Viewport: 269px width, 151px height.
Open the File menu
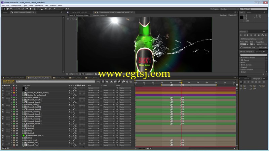[x=3, y=6]
